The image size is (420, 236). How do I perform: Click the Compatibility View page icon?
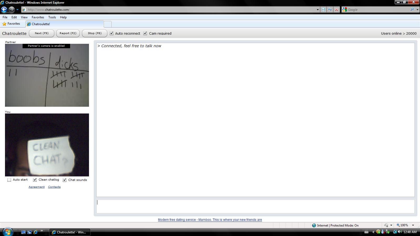pyautogui.click(x=323, y=10)
